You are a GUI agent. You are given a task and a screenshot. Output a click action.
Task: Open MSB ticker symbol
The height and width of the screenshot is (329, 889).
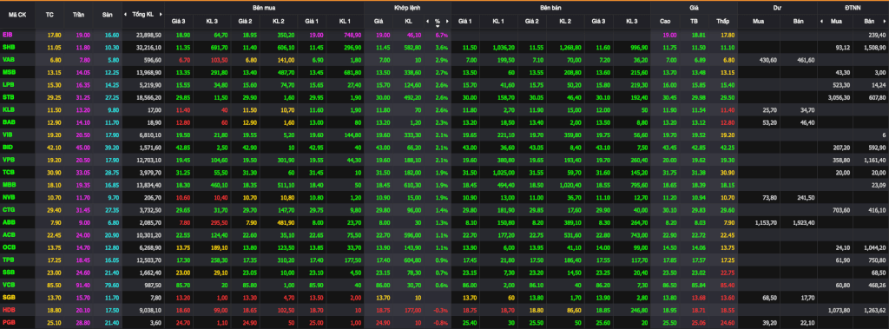pyautogui.click(x=9, y=71)
